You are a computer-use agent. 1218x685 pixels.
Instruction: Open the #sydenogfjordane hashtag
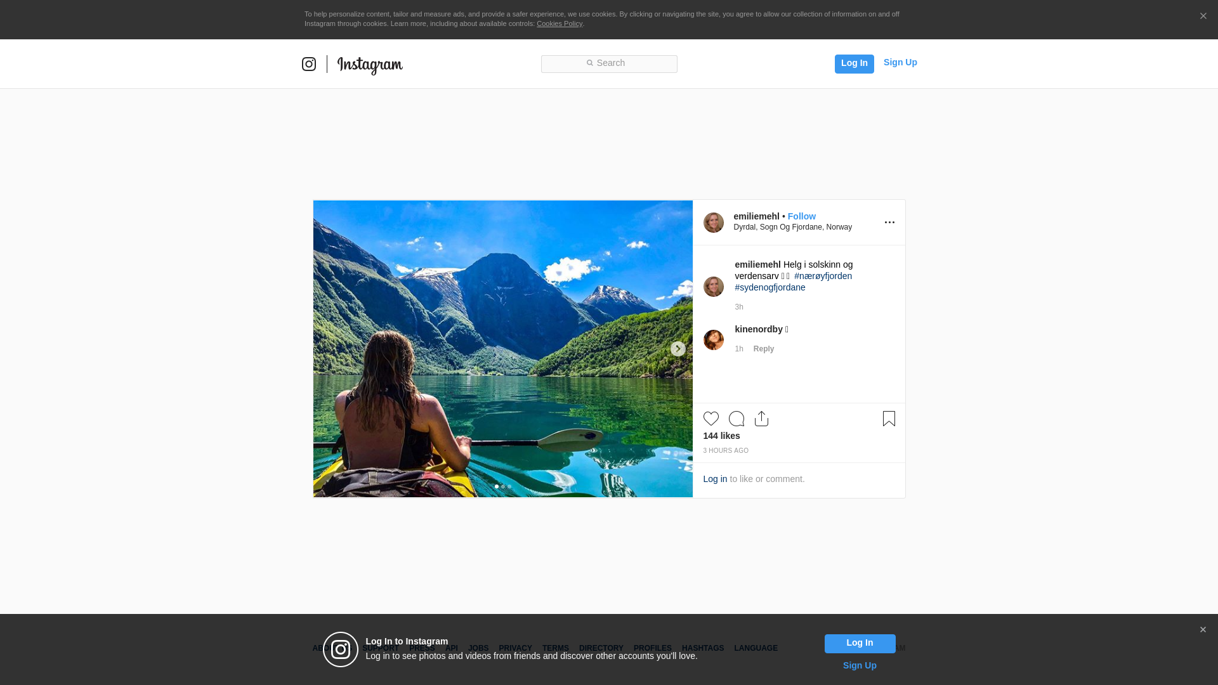pos(770,287)
